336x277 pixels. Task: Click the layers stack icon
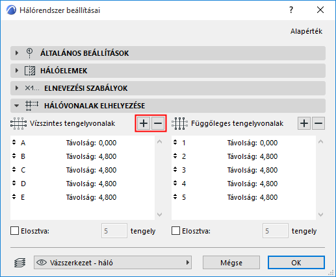(x=20, y=263)
